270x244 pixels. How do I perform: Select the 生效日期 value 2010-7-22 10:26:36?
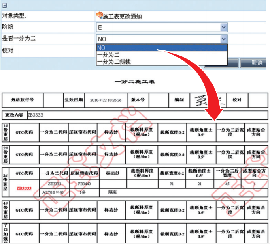106,100
